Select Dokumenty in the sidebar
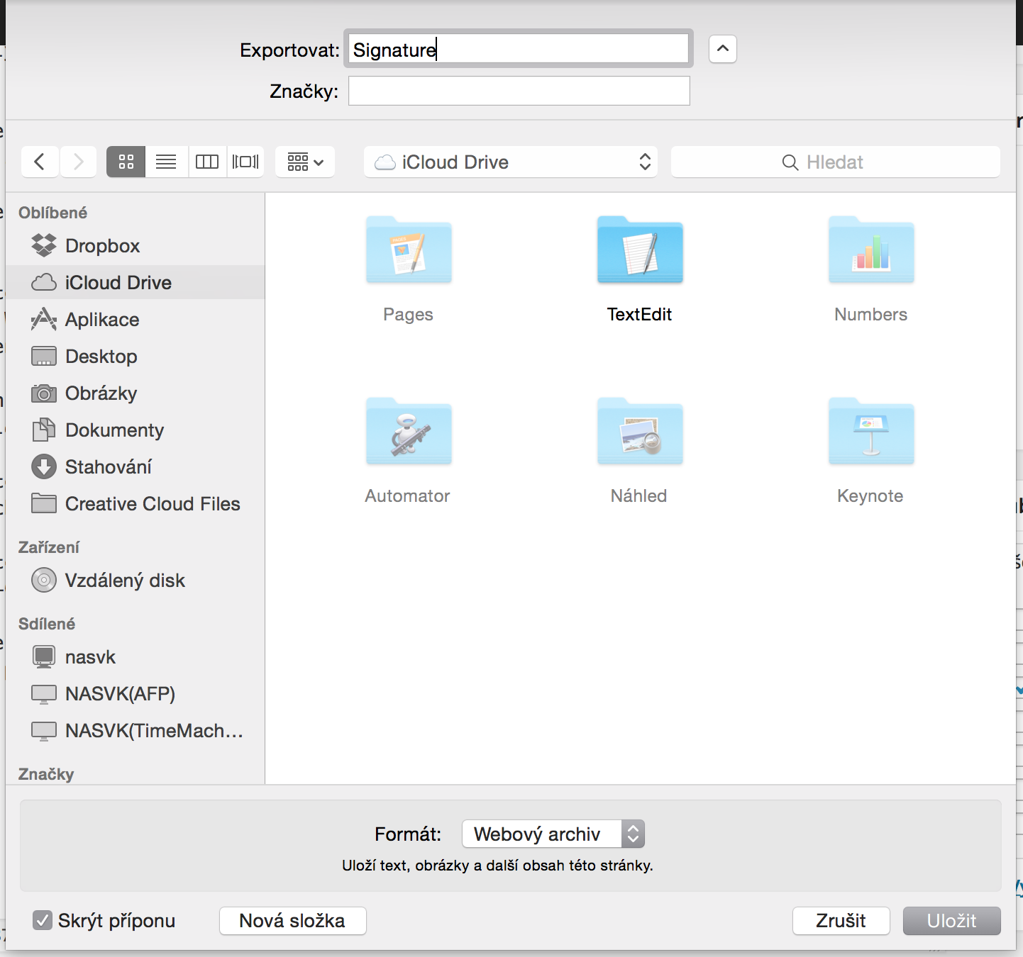1023x957 pixels. click(135, 430)
